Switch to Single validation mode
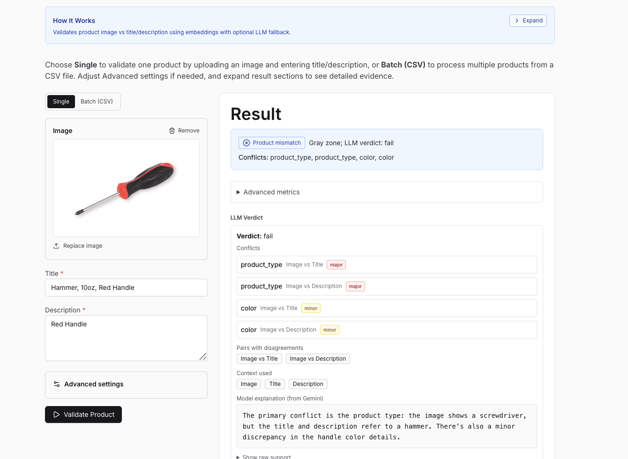This screenshot has width=628, height=459. [61, 102]
